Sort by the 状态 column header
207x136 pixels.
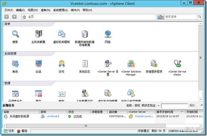(79, 112)
